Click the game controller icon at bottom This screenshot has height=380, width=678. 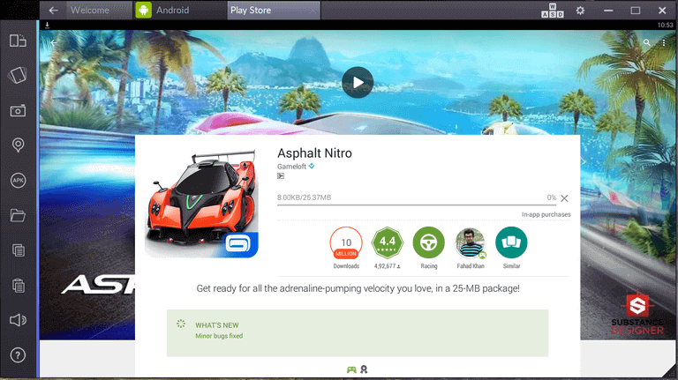[x=351, y=369]
